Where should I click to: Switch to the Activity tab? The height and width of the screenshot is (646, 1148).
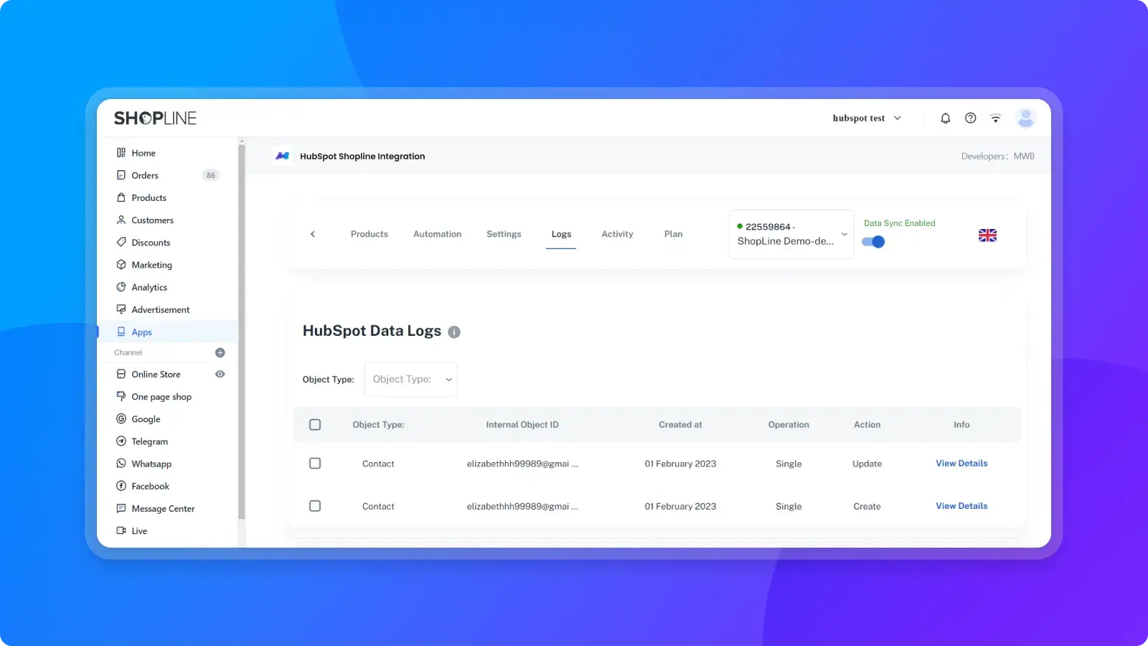(x=617, y=234)
